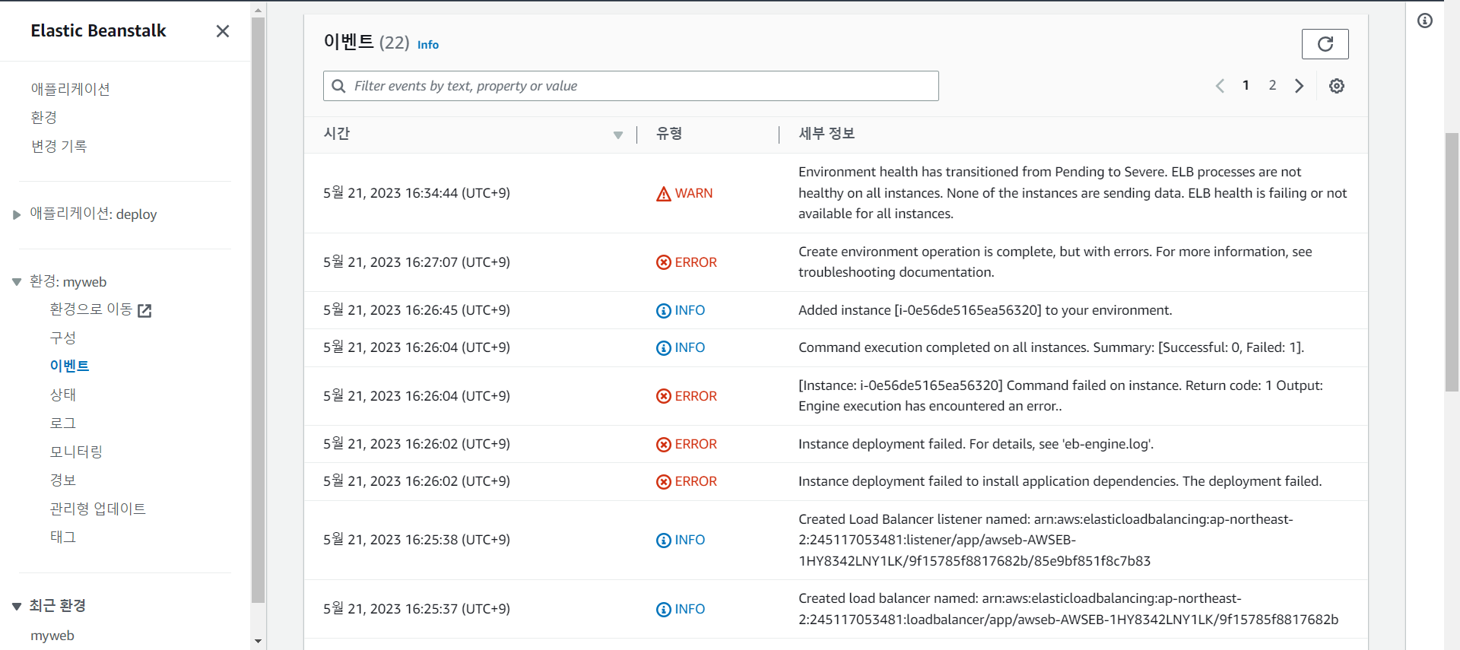
Task: Go to events page 2
Action: (1272, 85)
